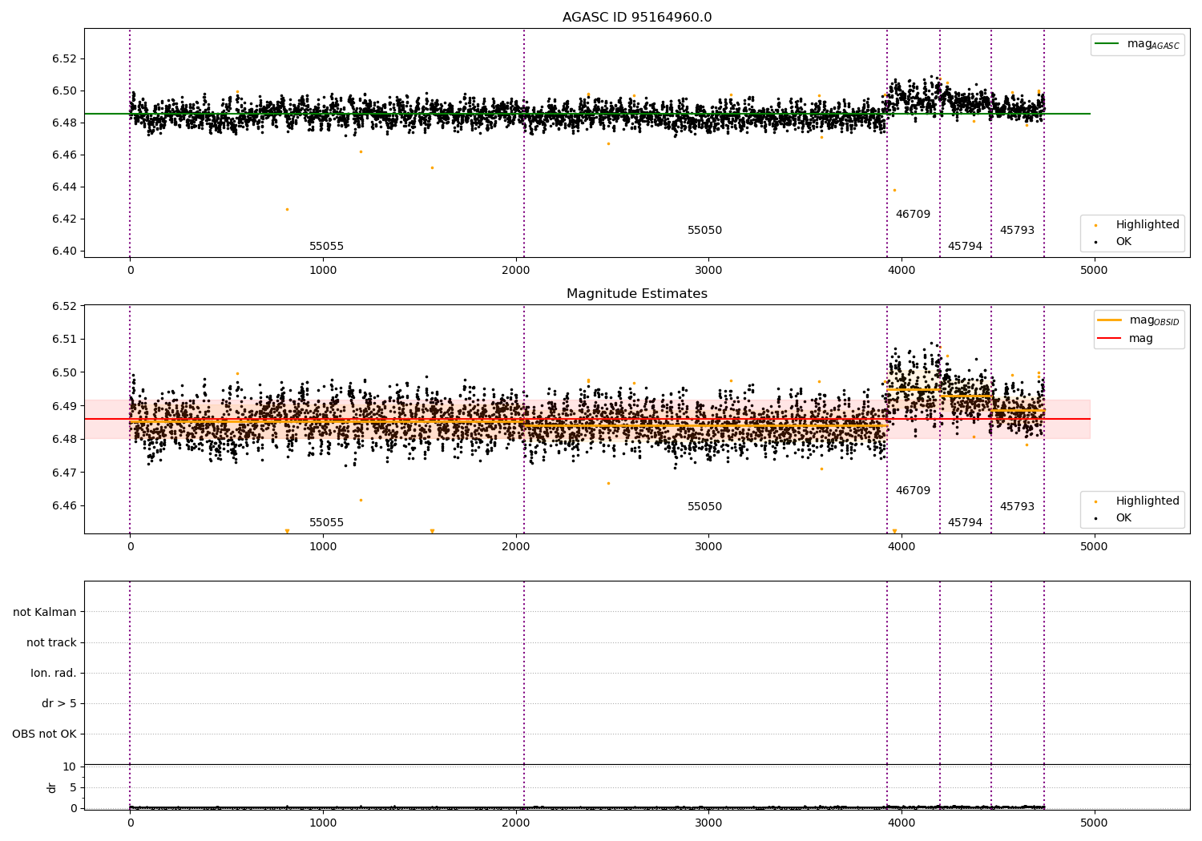
Task: Click the dr axis tick label 10
Action: tap(70, 767)
